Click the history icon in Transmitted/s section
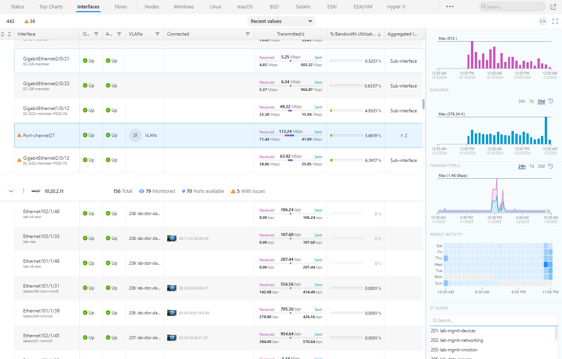Image resolution: width=562 pixels, height=359 pixels. point(551,166)
